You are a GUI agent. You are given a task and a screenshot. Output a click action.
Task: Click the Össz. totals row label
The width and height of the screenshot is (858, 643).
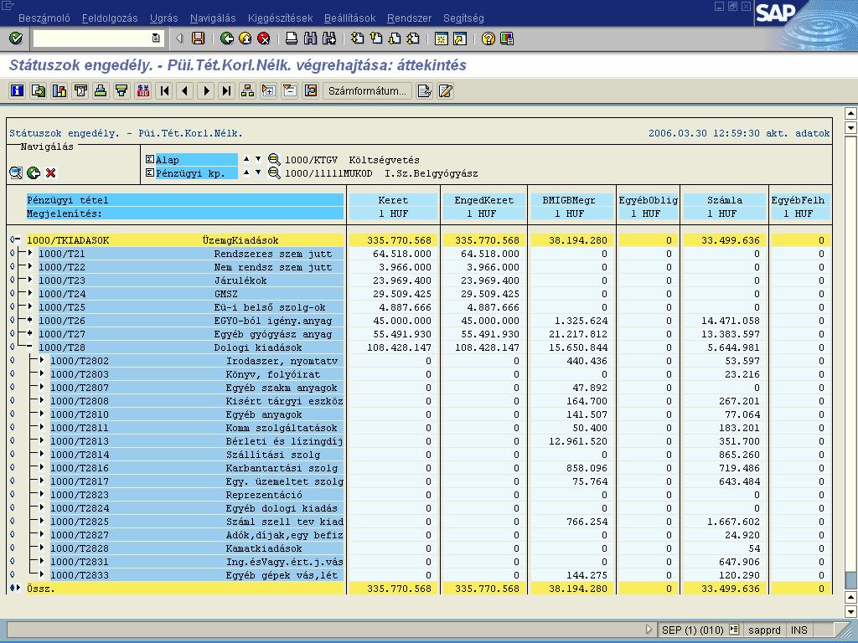(x=41, y=589)
